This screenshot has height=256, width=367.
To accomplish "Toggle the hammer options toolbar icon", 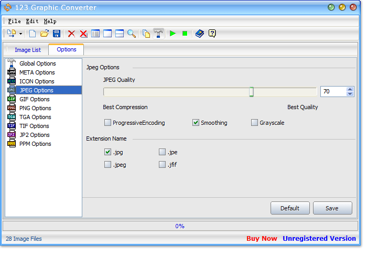I will [158, 34].
